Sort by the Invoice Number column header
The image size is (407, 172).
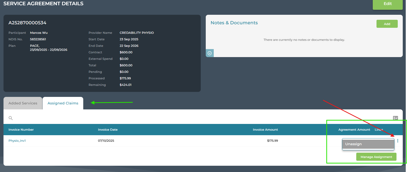(21, 130)
